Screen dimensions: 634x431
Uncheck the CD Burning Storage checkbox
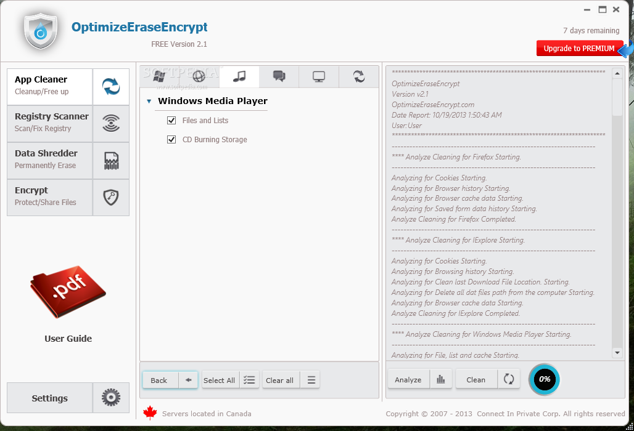[171, 139]
